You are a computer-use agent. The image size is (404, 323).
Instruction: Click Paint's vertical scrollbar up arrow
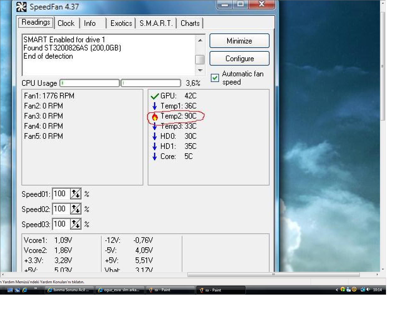[383, 3]
